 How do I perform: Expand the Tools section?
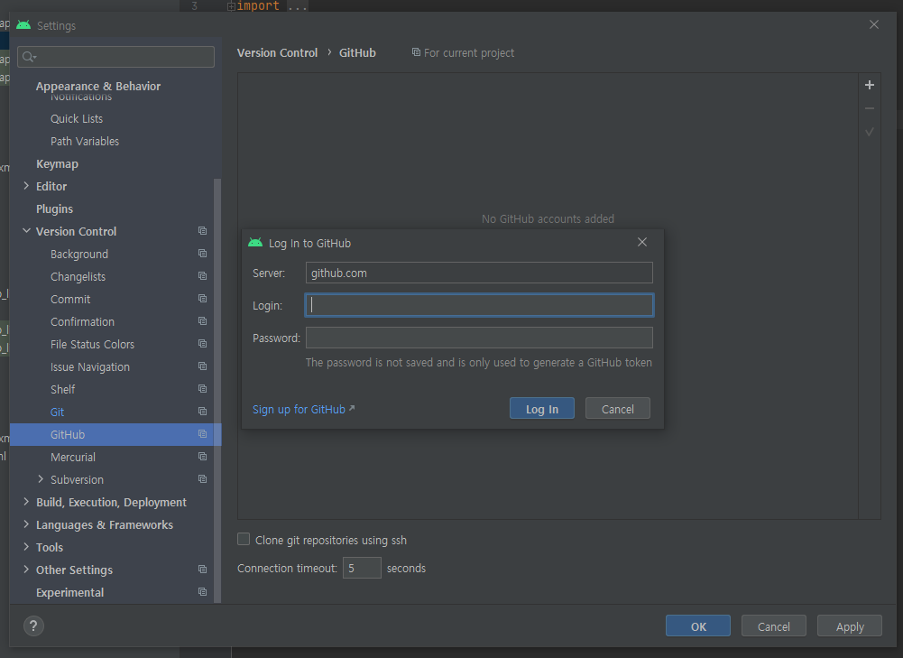pos(26,547)
